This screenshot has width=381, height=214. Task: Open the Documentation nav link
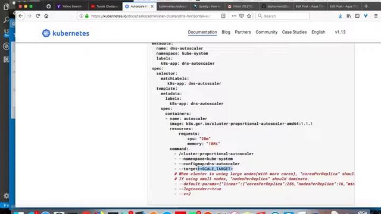click(x=202, y=32)
